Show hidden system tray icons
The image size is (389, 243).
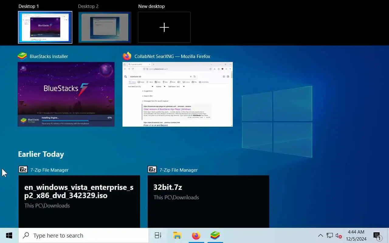coord(320,235)
